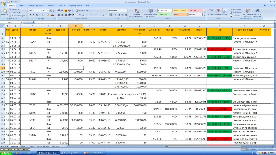The image size is (276, 155).
Task: Click the Office button
Action: (3, 3)
